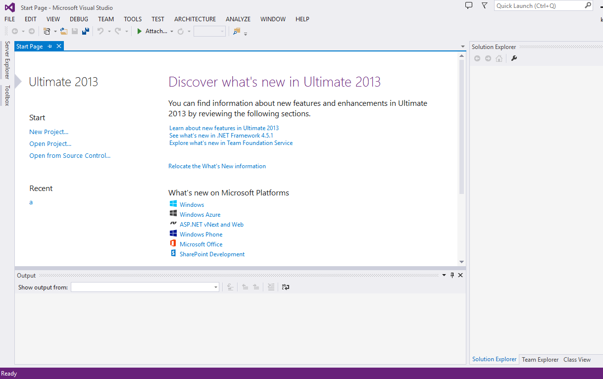This screenshot has width=603, height=379.
Task: Open recent project named a
Action: point(31,202)
